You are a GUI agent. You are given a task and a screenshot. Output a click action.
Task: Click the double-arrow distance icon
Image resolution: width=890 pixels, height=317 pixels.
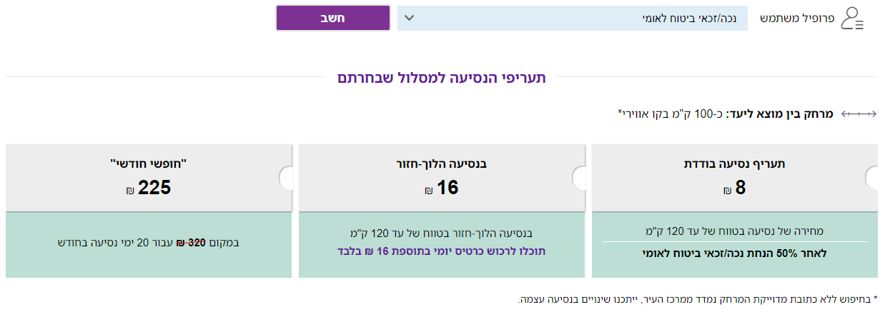[858, 114]
